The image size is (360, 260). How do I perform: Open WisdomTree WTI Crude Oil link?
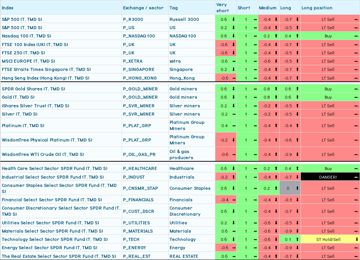(43, 154)
